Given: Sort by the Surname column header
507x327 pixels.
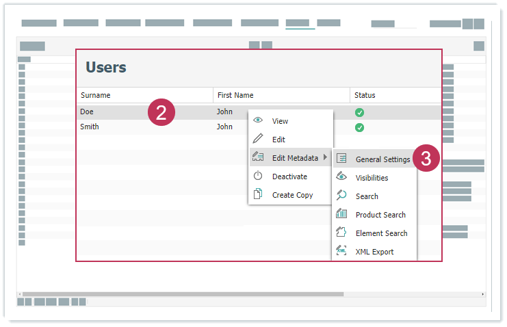Looking at the screenshot, I should 96,95.
